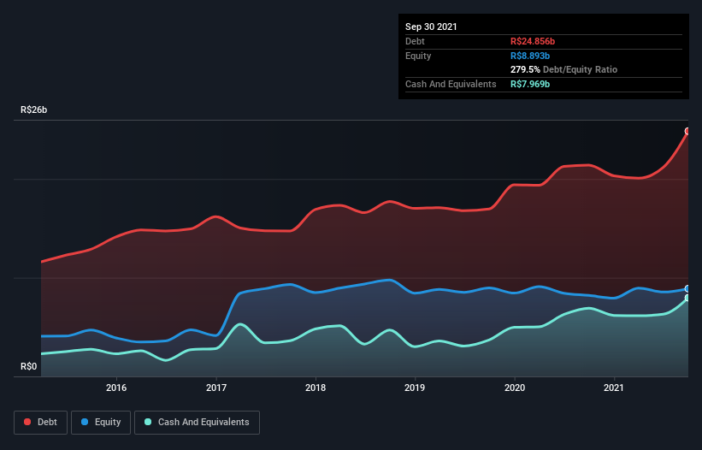This screenshot has height=450, width=702.
Task: Select the red Debt endpoint marker
Action: click(687, 131)
